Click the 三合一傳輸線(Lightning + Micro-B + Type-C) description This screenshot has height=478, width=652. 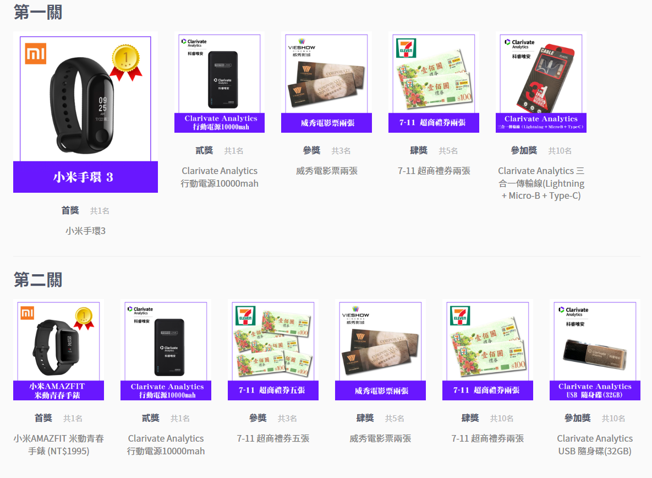coord(541,183)
